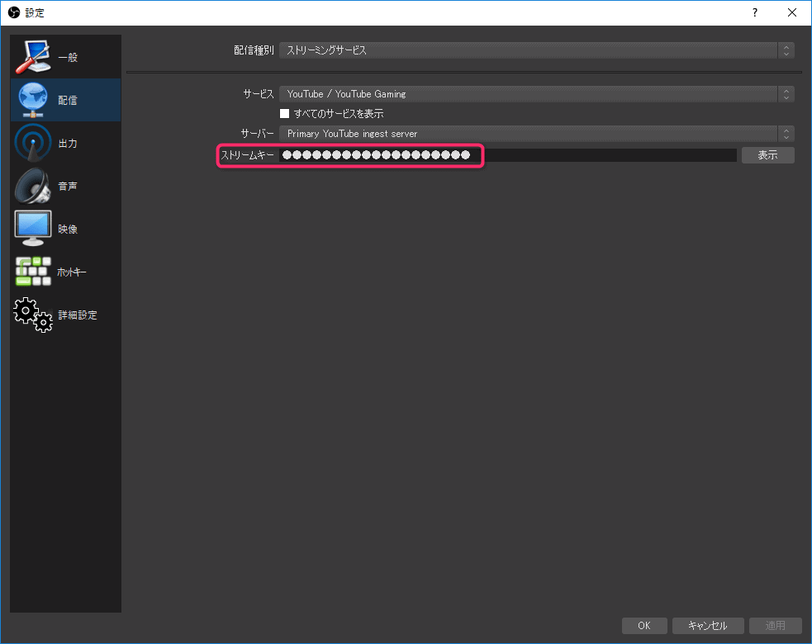The width and height of the screenshot is (812, 644).
Task: Click the 適用 apply button
Action: pyautogui.click(x=775, y=626)
